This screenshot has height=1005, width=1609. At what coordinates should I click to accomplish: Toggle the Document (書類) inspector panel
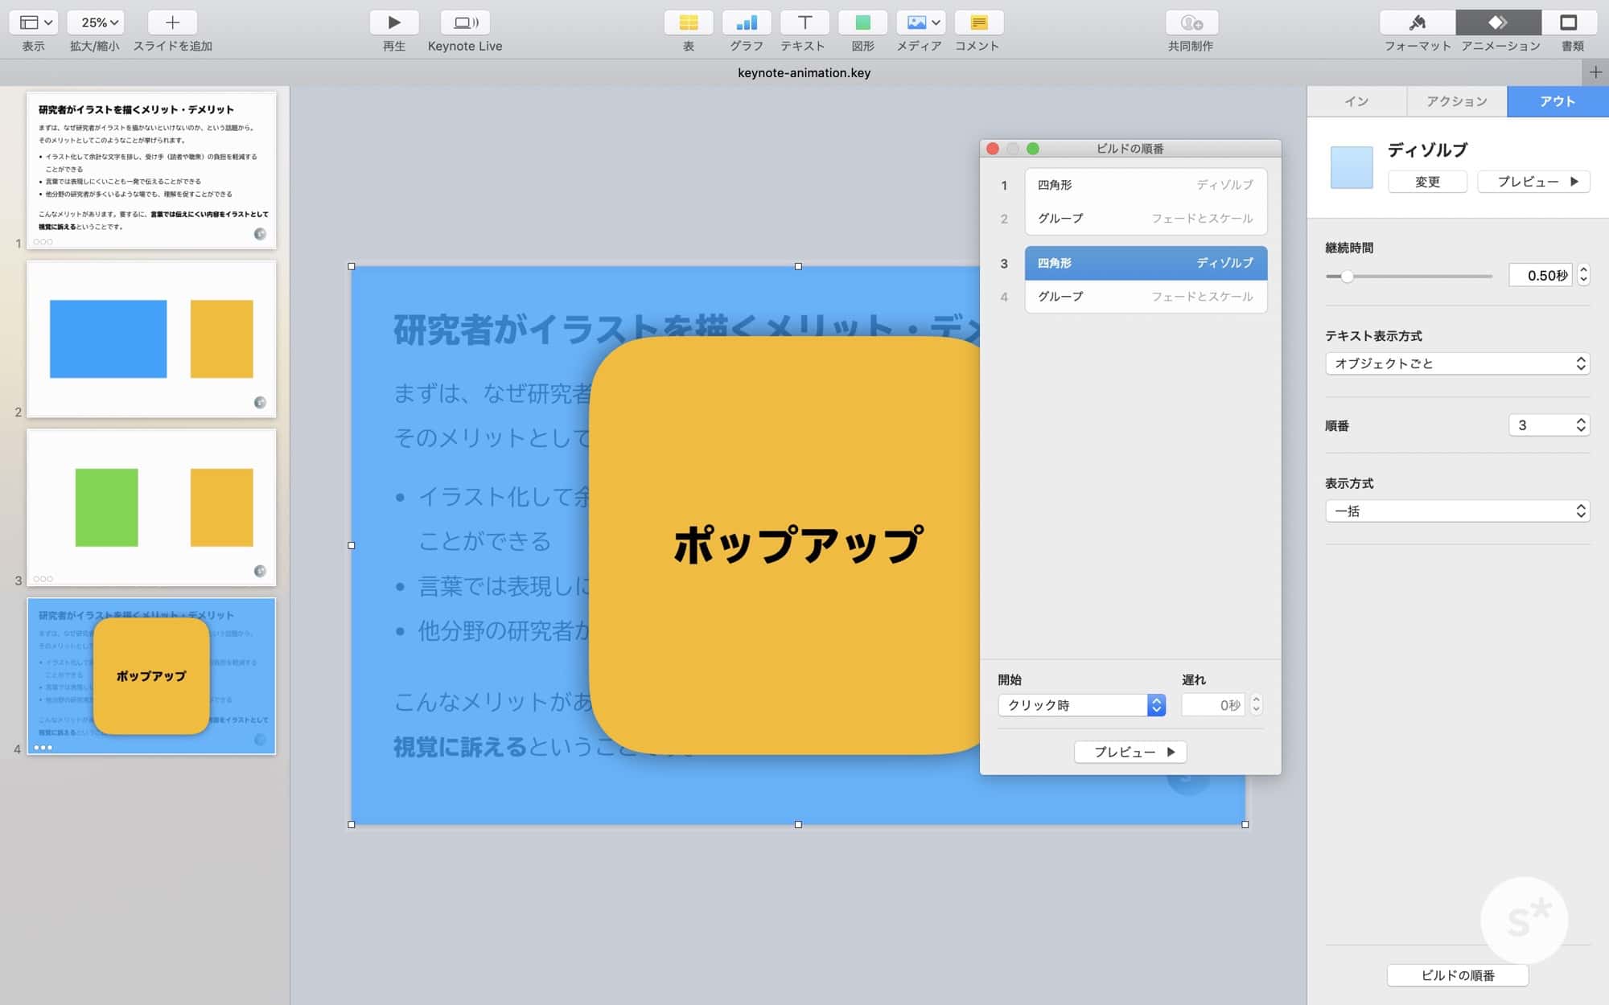coord(1568,23)
